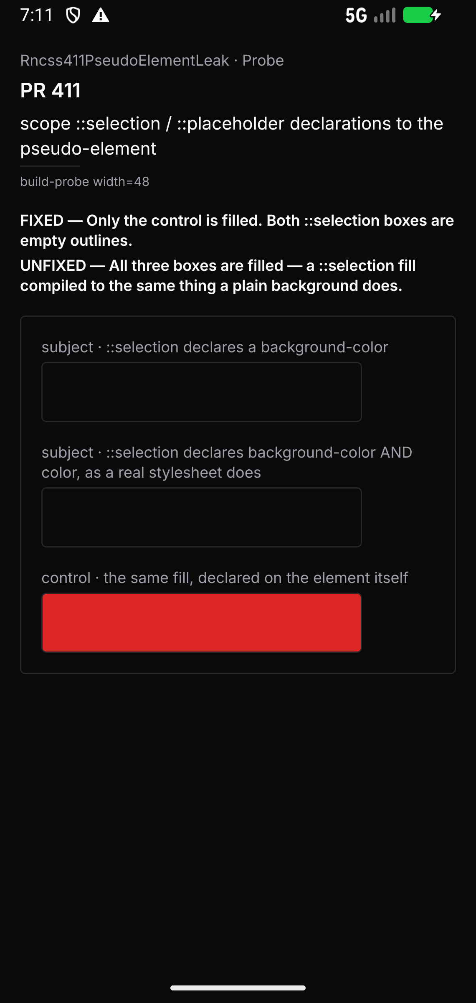Viewport: 476px width, 1003px height.
Task: Tap the signal strength bars icon
Action: click(x=385, y=15)
